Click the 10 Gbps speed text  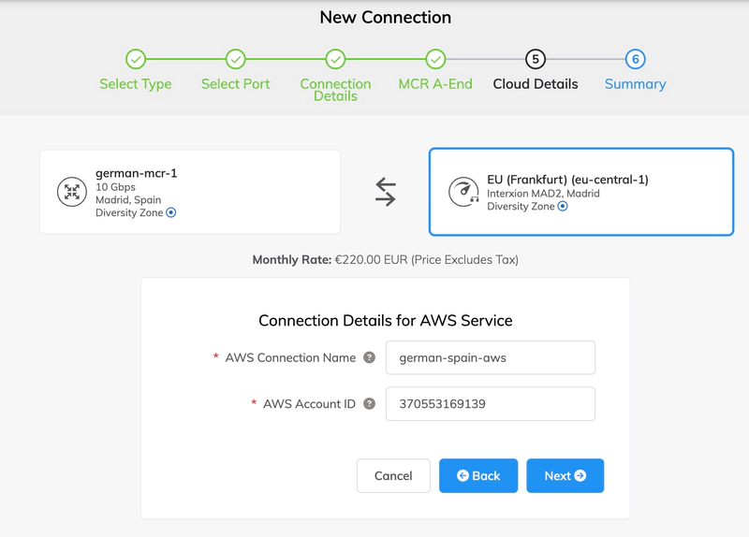pos(115,187)
